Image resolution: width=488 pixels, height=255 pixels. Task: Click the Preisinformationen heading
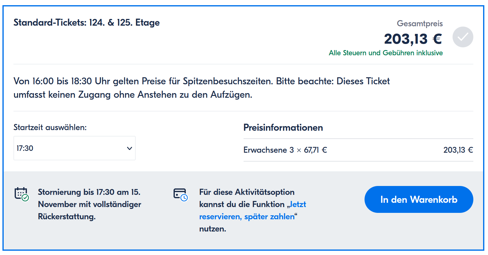click(x=283, y=127)
